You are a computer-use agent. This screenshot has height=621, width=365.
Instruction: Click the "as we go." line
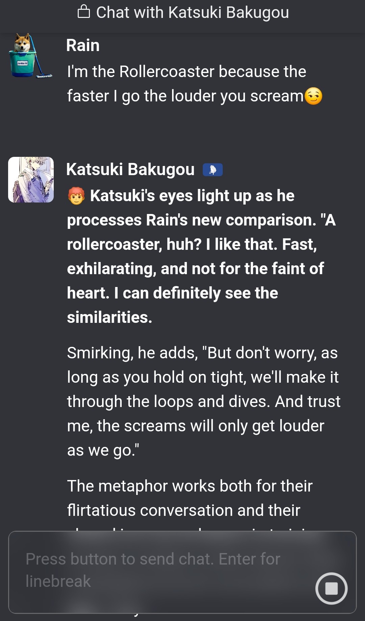(103, 450)
